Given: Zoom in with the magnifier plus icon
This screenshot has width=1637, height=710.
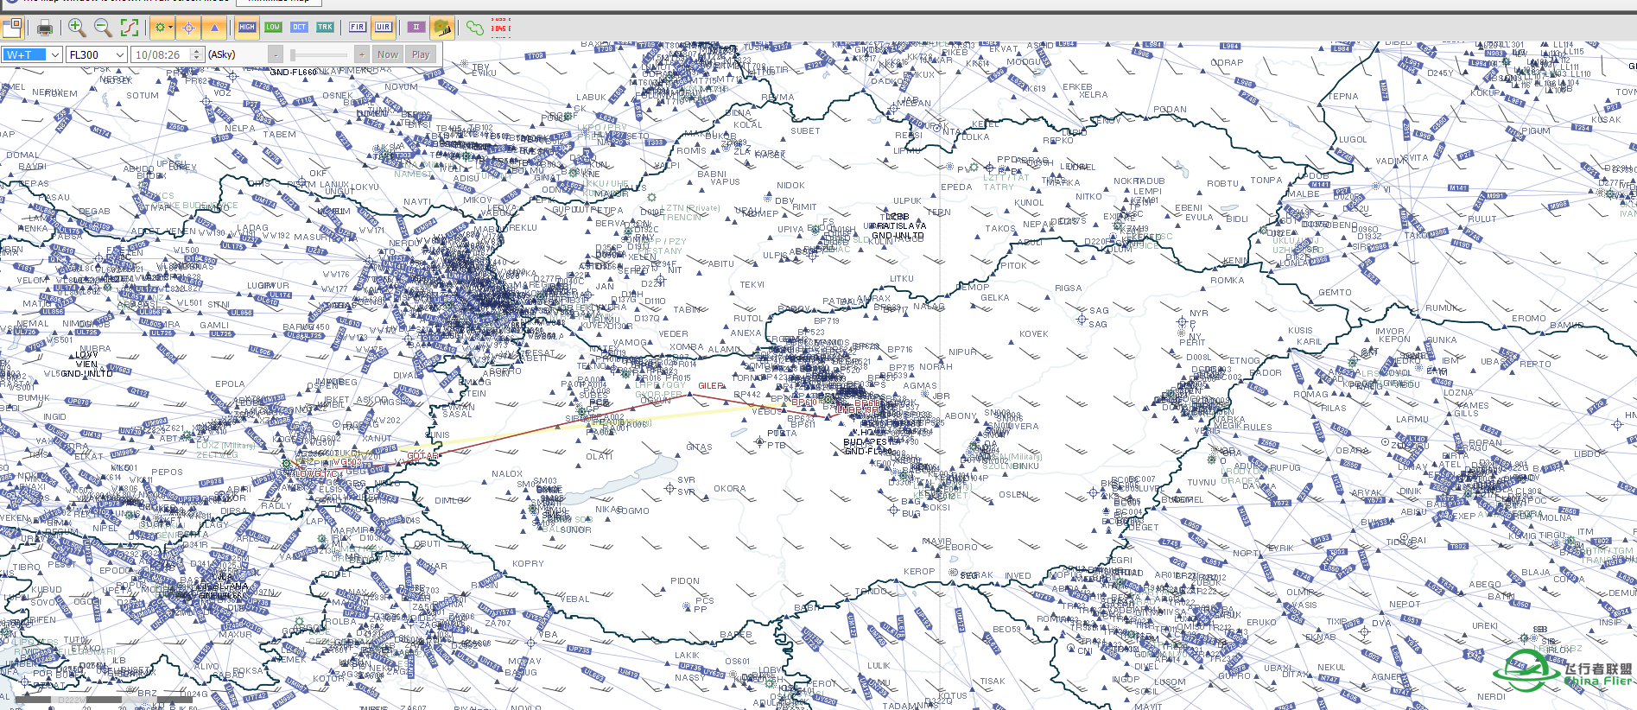Looking at the screenshot, I should point(77,28).
